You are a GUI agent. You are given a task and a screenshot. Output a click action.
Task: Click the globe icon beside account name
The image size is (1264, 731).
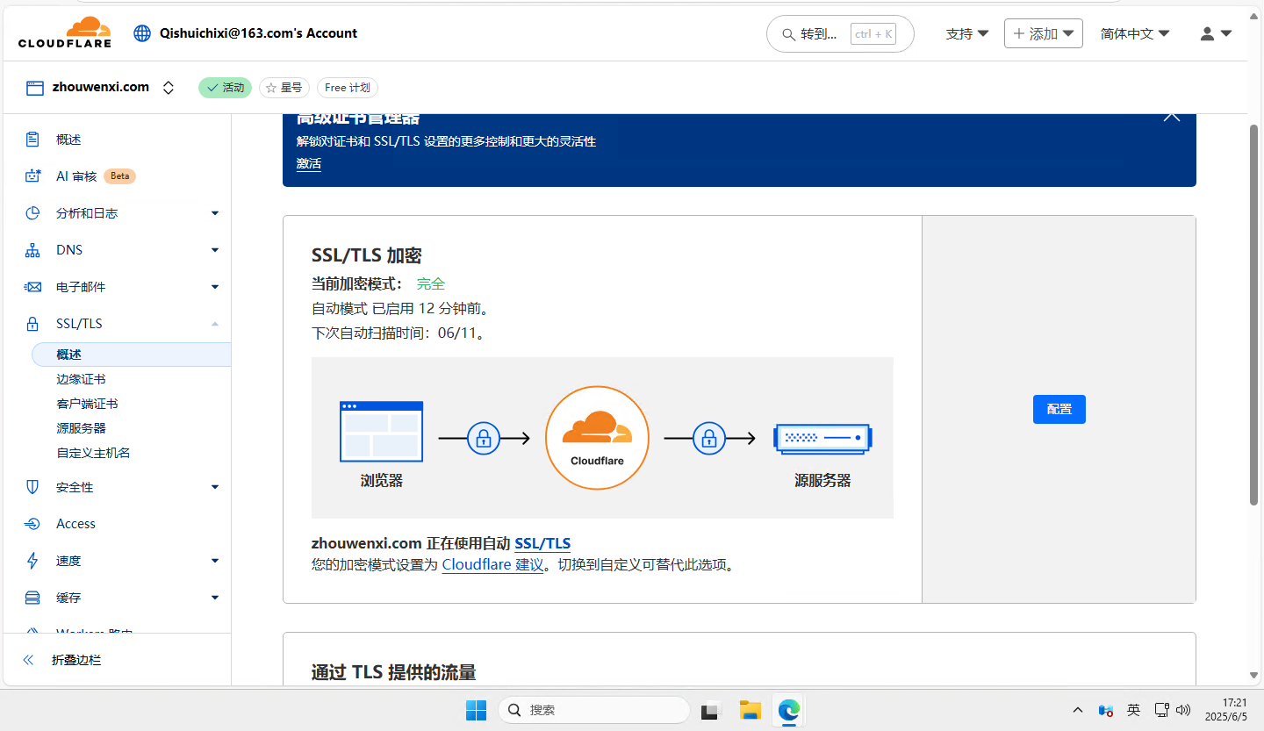[x=142, y=33]
